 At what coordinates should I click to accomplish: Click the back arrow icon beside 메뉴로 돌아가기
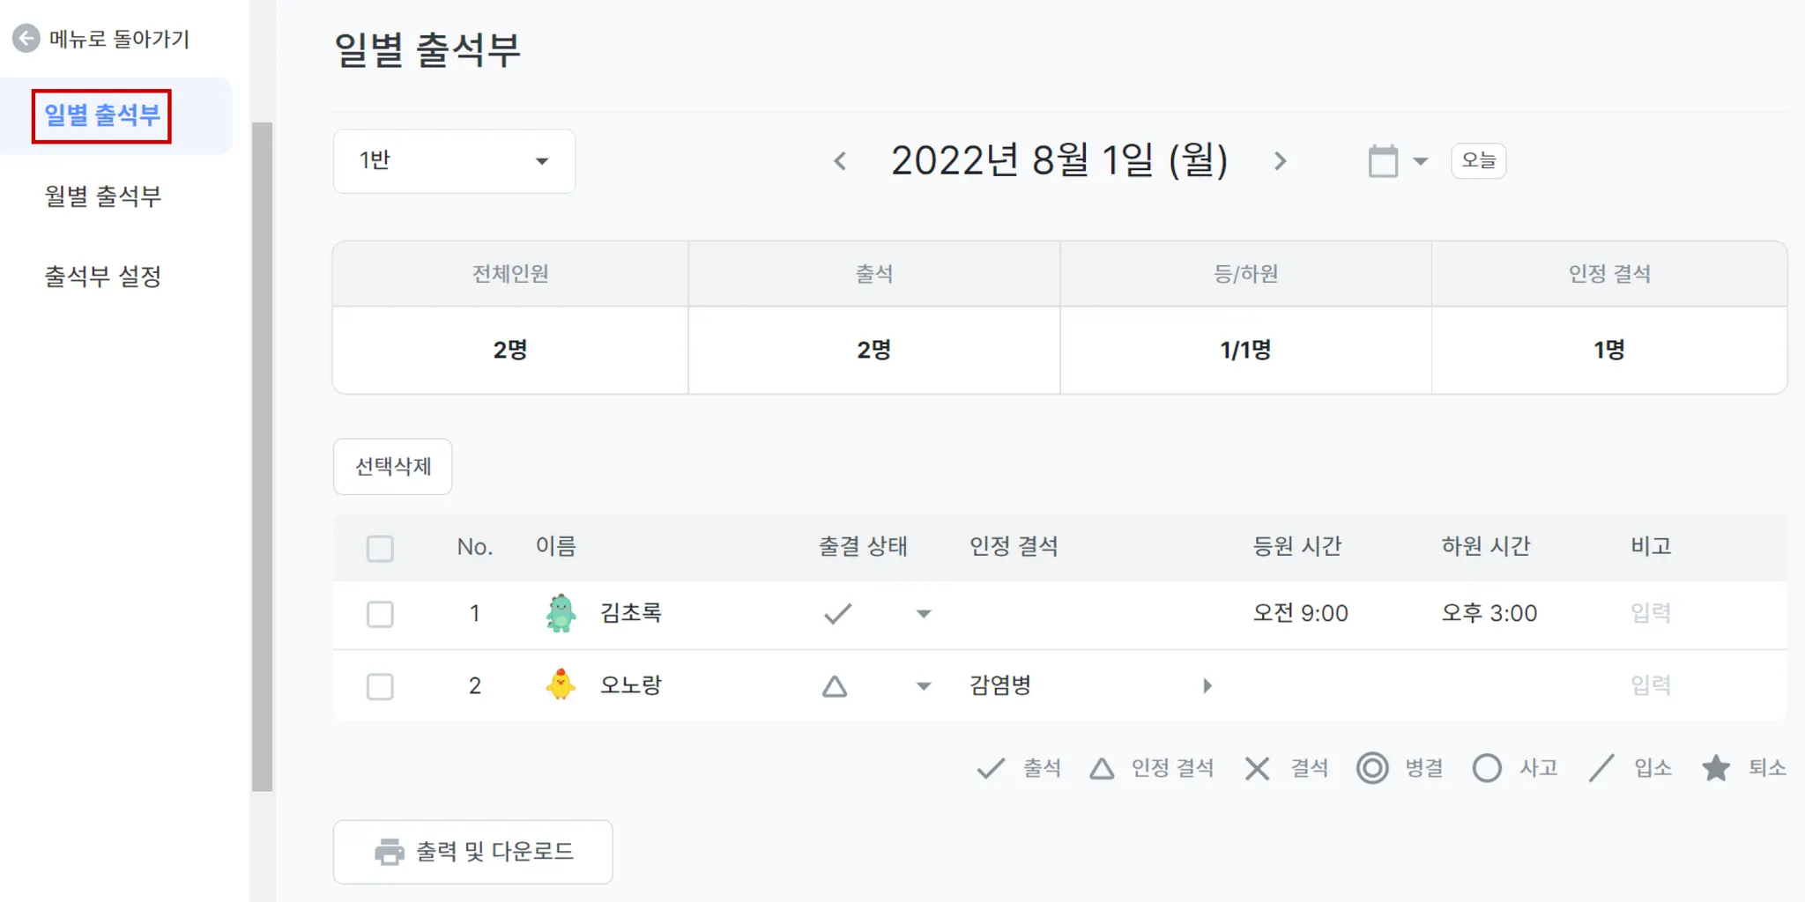[x=26, y=39]
